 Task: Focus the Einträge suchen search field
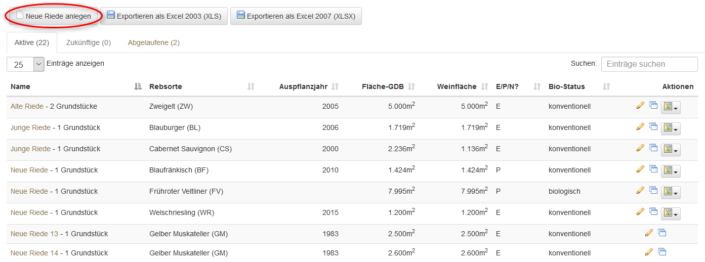point(649,64)
